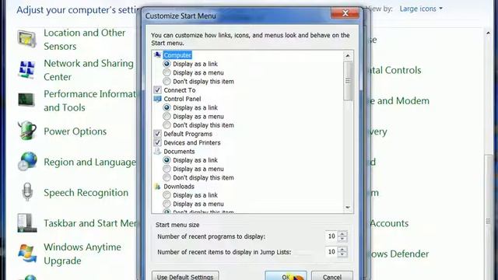Decrease recent Jump List items stepper
The image size is (498, 280).
[x=342, y=254]
